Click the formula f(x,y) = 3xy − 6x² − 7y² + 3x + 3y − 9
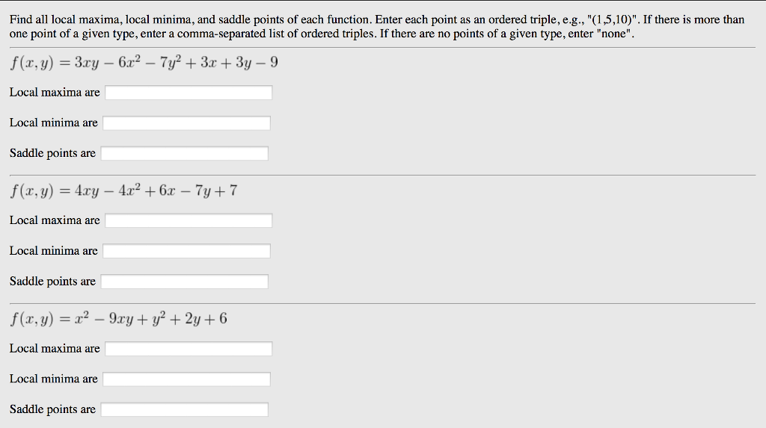Image resolution: width=766 pixels, height=428 pixels. (144, 63)
